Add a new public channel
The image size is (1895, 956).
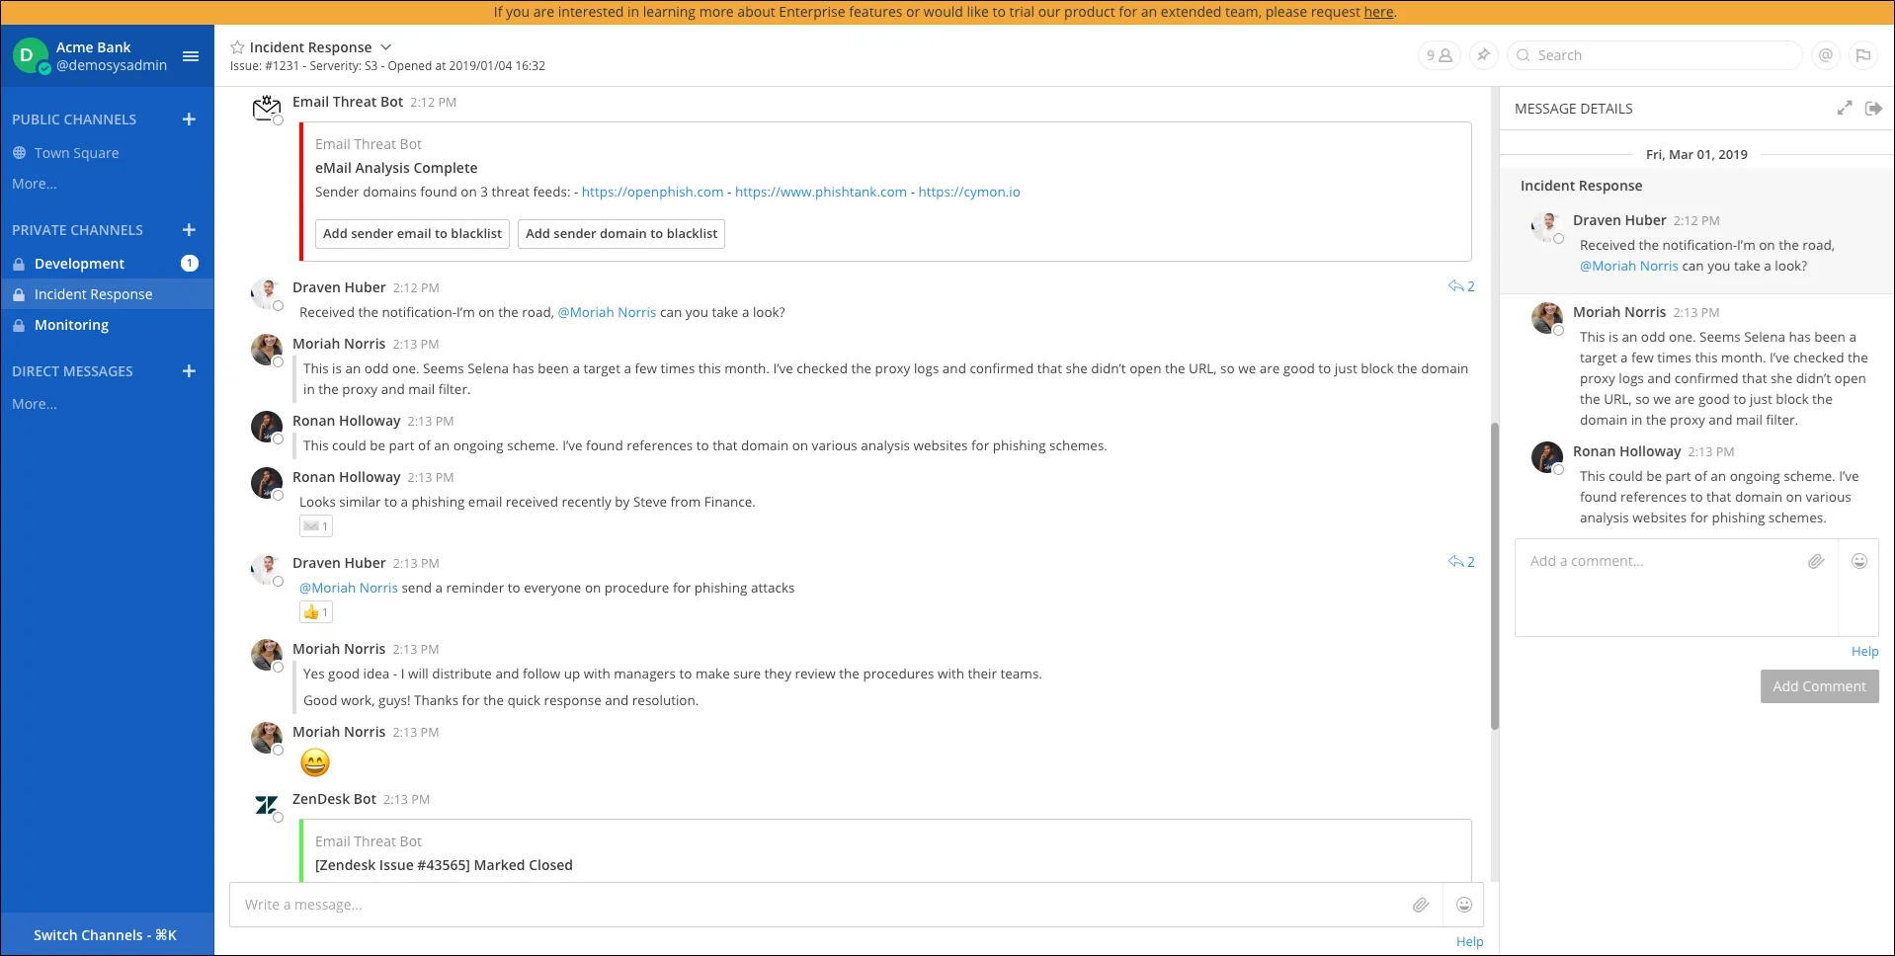190,119
